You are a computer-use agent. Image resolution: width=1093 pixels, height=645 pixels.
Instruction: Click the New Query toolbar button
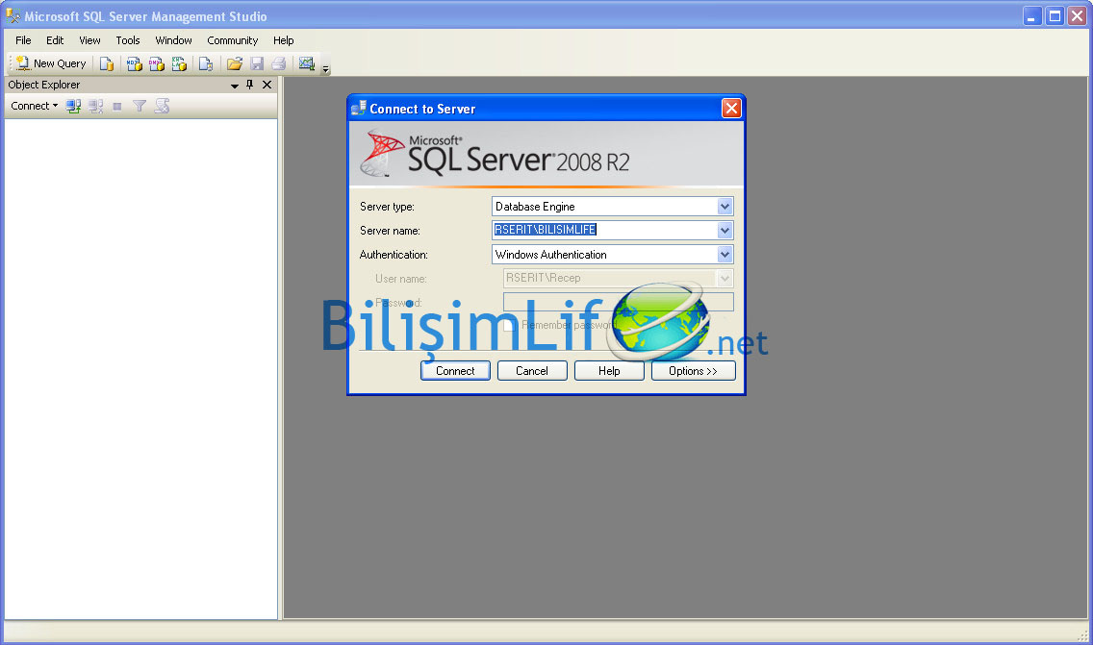[51, 63]
